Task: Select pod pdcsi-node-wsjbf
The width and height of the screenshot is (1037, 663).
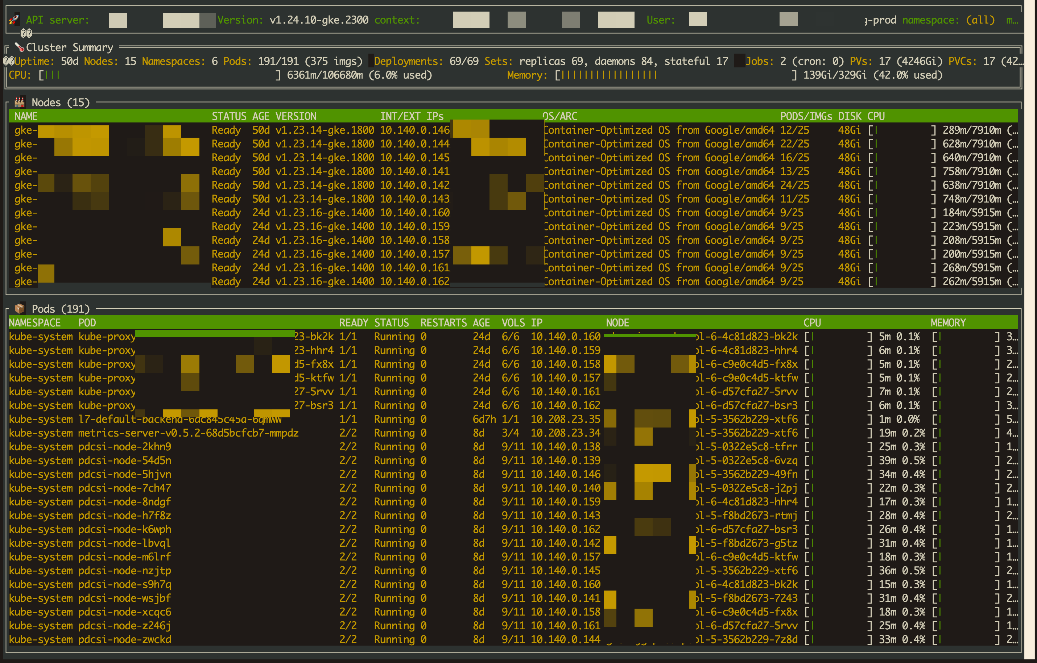Action: 124,598
